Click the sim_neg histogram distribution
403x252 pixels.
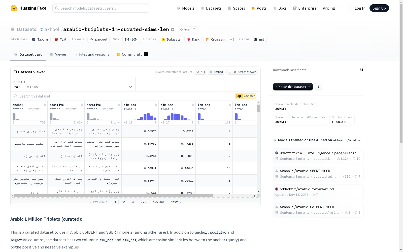pyautogui.click(x=177, y=117)
